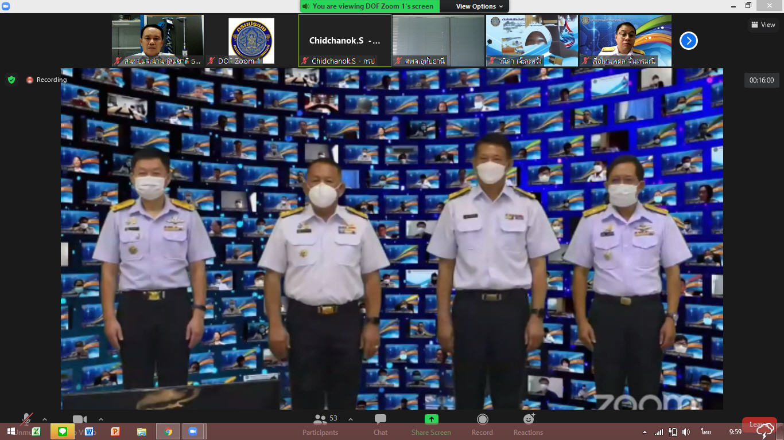Toggle the video camera on

coord(80,419)
